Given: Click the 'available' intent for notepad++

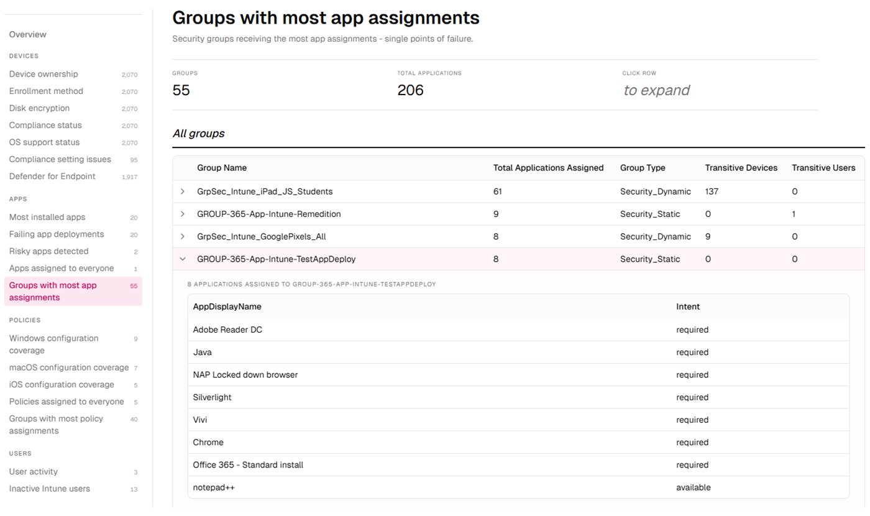Looking at the screenshot, I should click(x=694, y=487).
